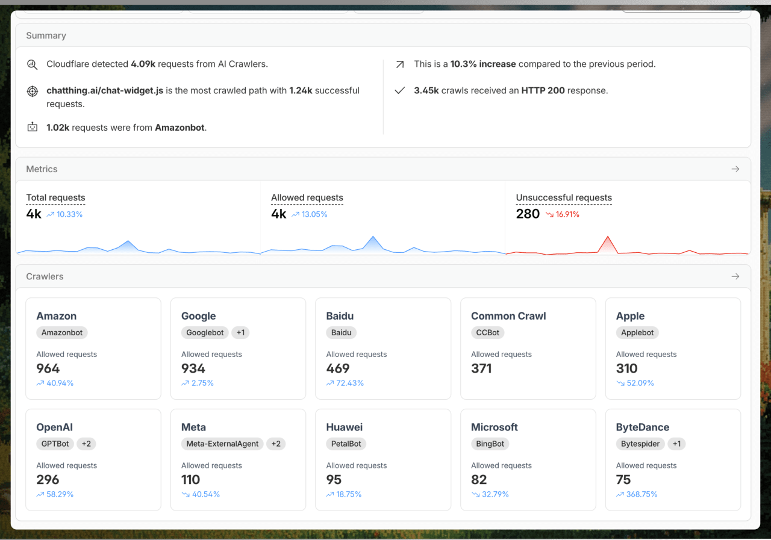Viewport: 771px width, 540px height.
Task: Click the Baidu bot tag
Action: coord(342,332)
